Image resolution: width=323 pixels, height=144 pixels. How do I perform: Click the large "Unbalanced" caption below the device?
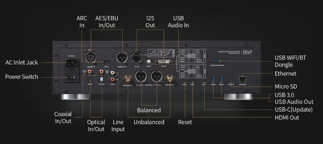(149, 122)
